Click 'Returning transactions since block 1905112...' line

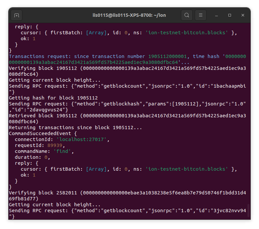click(75, 128)
